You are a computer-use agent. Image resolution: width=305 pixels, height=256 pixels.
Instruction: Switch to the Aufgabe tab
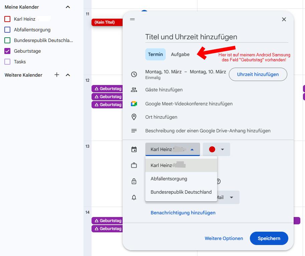(180, 54)
